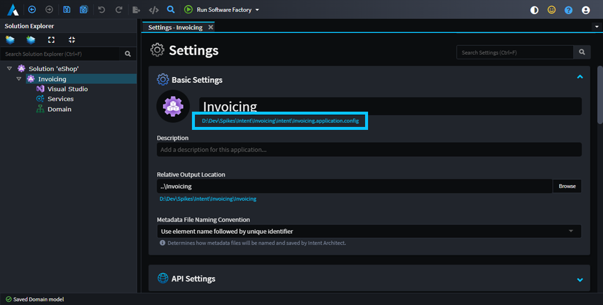Screen dimensions: 603x305
Task: Toggle dark/light theme contrast icon
Action: (534, 10)
